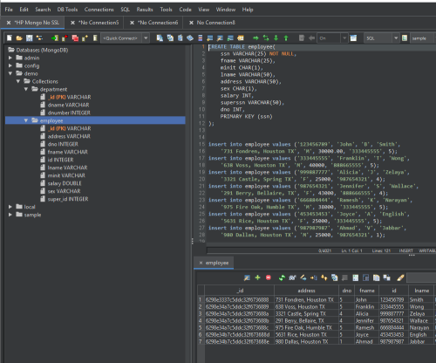Close the employee results tab
Screen dimensions: 436x363
201,263
